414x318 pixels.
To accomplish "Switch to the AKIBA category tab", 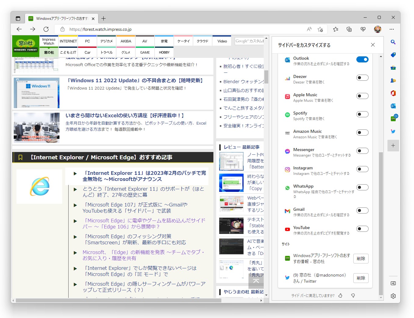I will 126,41.
